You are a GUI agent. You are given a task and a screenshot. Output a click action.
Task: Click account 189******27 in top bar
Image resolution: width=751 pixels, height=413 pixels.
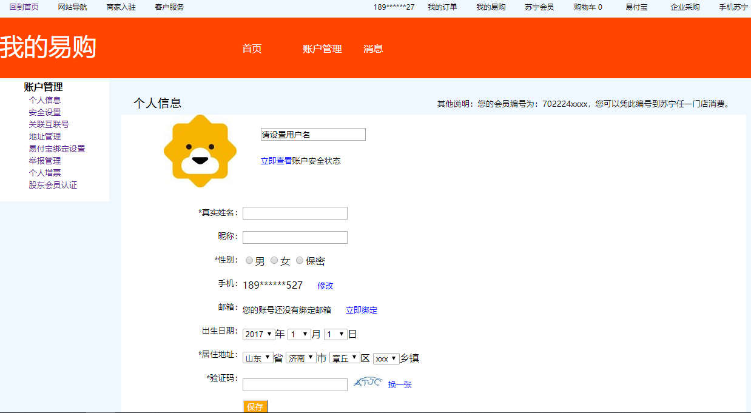[394, 7]
